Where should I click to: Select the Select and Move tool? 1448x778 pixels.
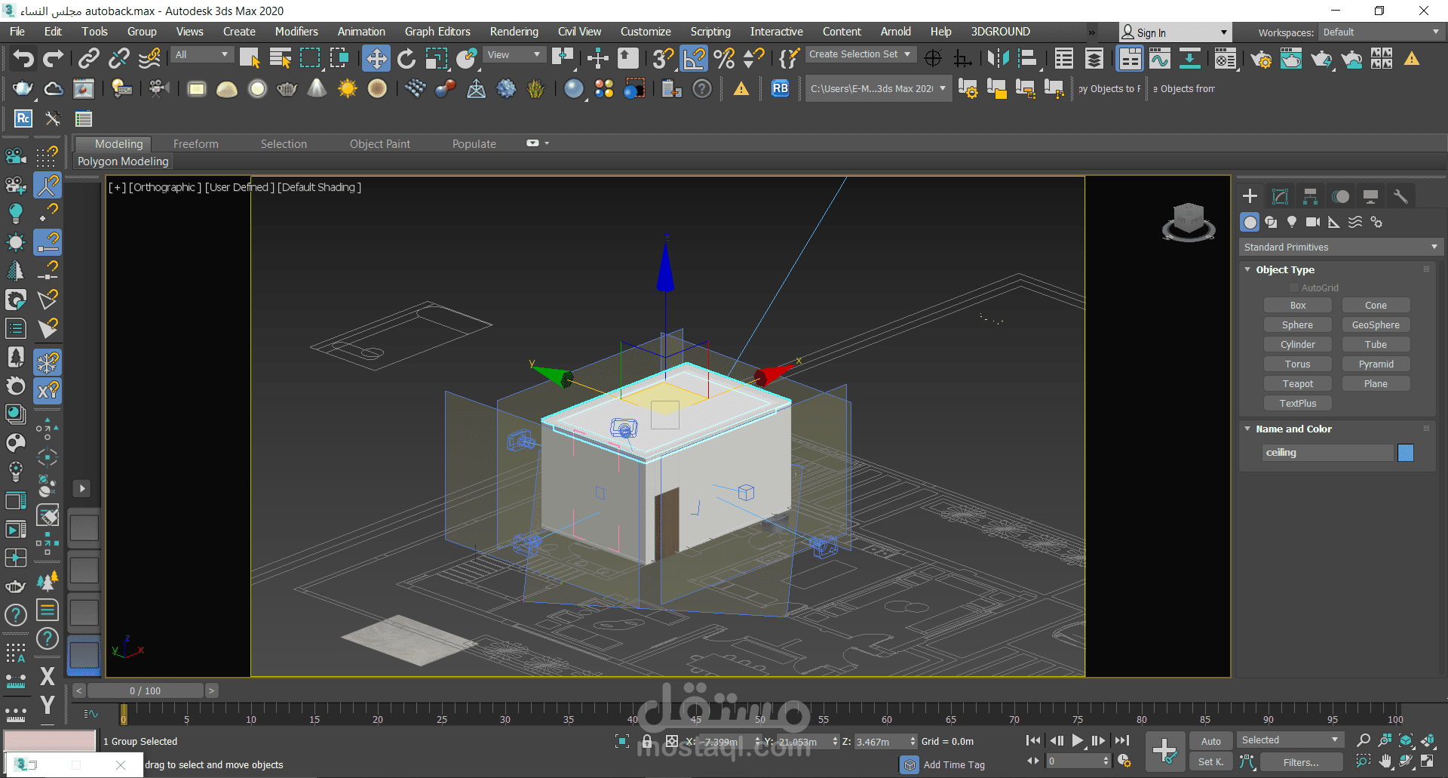tap(376, 58)
